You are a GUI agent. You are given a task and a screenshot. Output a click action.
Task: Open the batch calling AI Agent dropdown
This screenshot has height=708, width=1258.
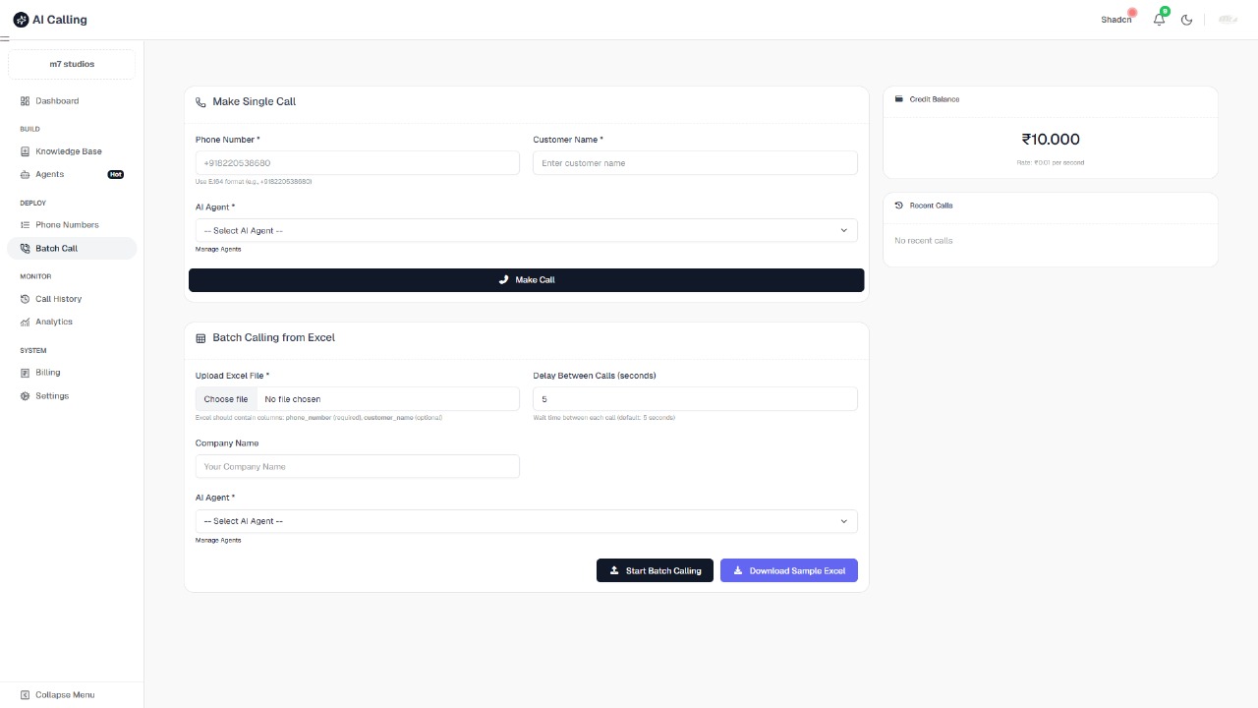click(x=526, y=520)
